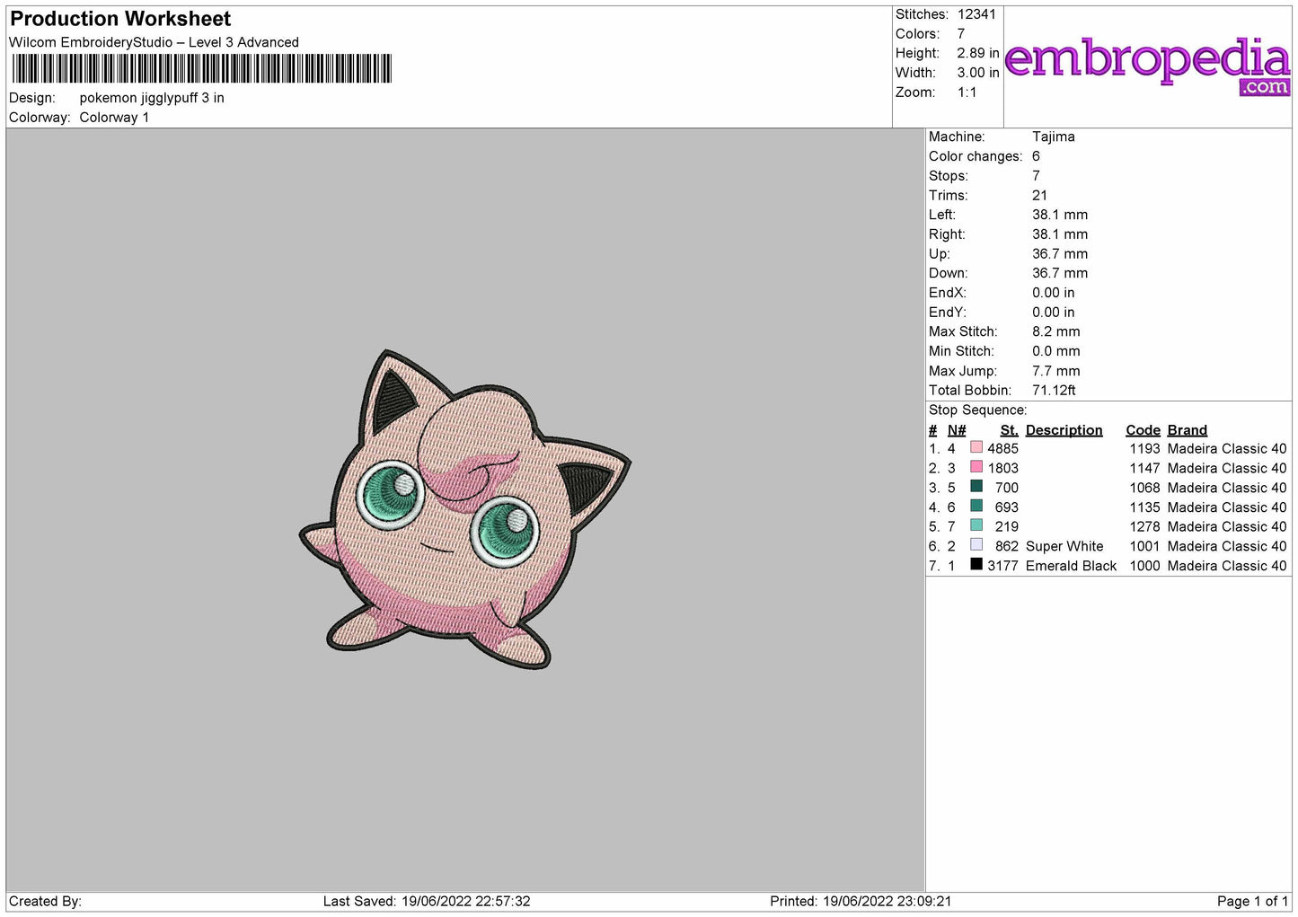
Task: Click the 'Brand' column header
Action: [x=1188, y=430]
